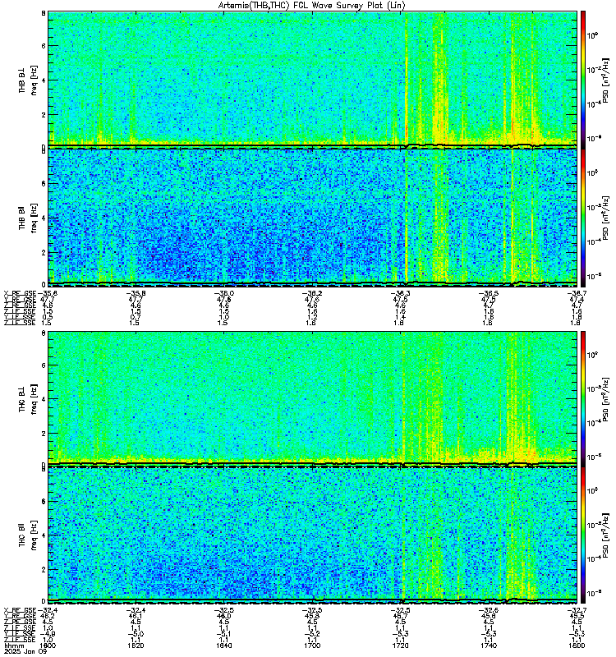Select the THC B-perpendicular spectrogram panel

313,398
